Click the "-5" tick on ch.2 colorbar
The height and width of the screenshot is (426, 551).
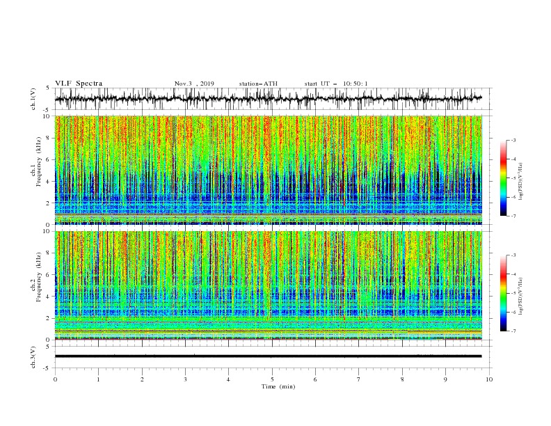tap(513, 293)
